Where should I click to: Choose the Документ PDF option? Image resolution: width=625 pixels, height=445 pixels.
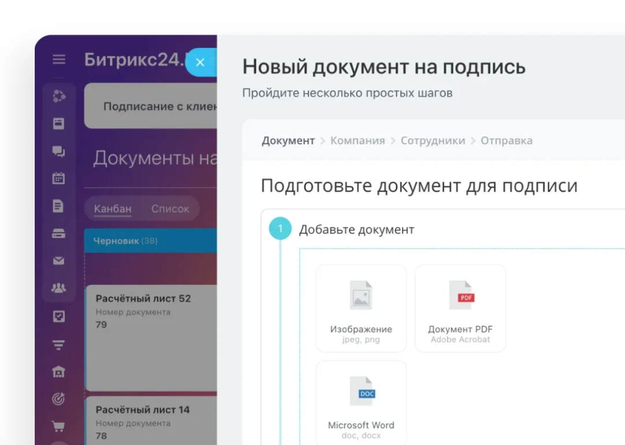coord(460,307)
